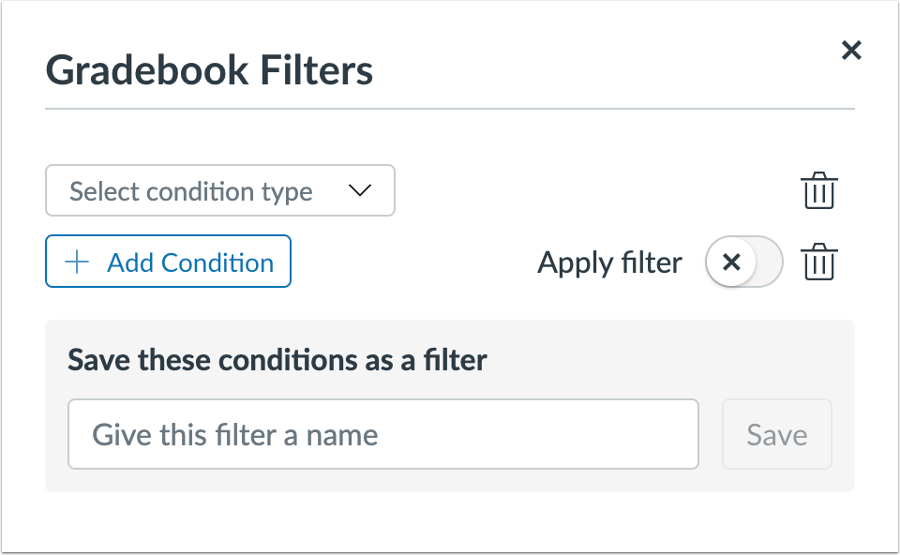Click the chevron arrow in condition type box

(360, 190)
